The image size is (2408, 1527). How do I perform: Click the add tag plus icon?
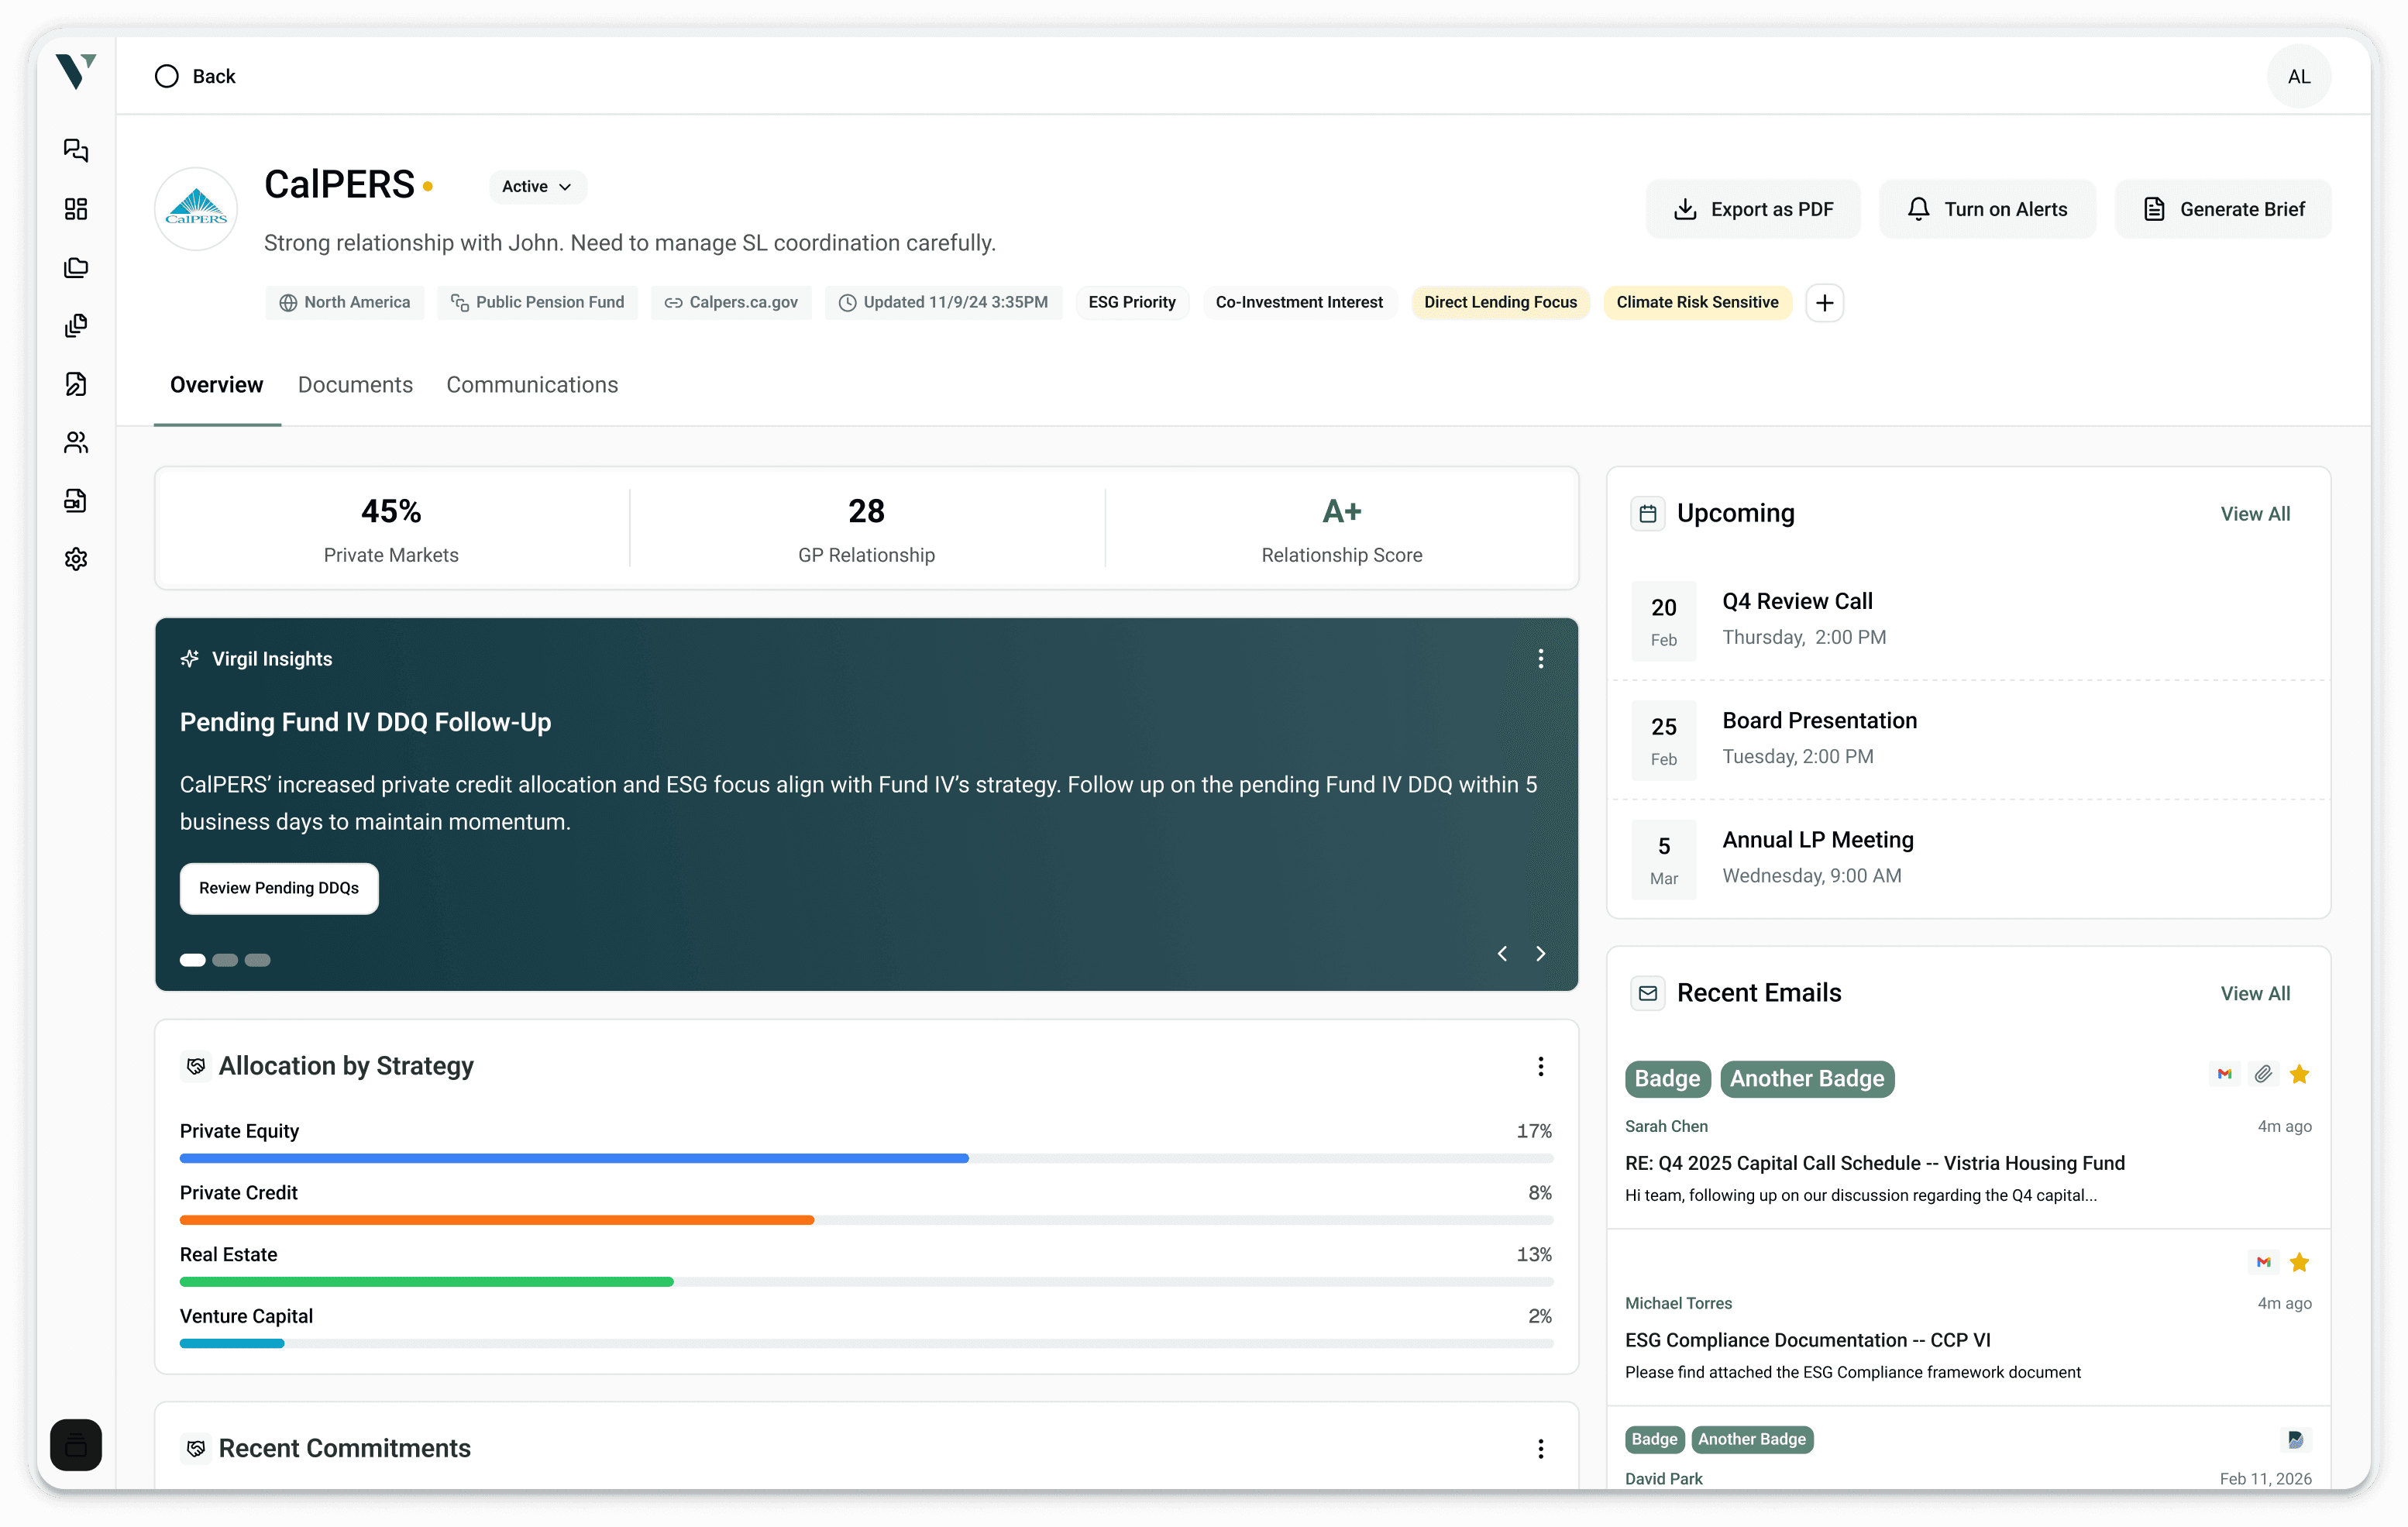1824,303
